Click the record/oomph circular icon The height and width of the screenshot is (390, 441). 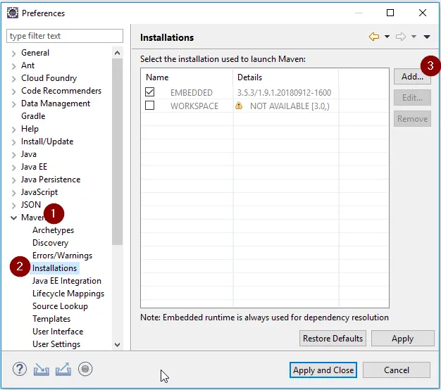[85, 370]
